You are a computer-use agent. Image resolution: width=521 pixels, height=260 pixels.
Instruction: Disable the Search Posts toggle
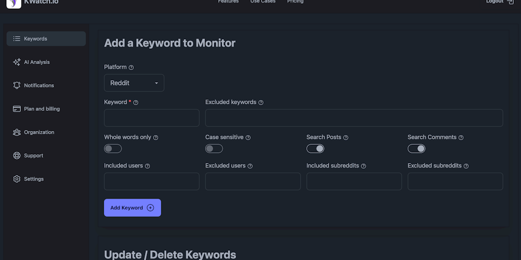click(x=315, y=149)
